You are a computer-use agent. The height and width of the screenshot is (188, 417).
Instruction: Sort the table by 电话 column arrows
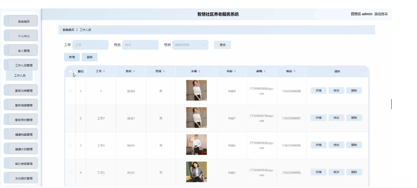pyautogui.click(x=294, y=71)
